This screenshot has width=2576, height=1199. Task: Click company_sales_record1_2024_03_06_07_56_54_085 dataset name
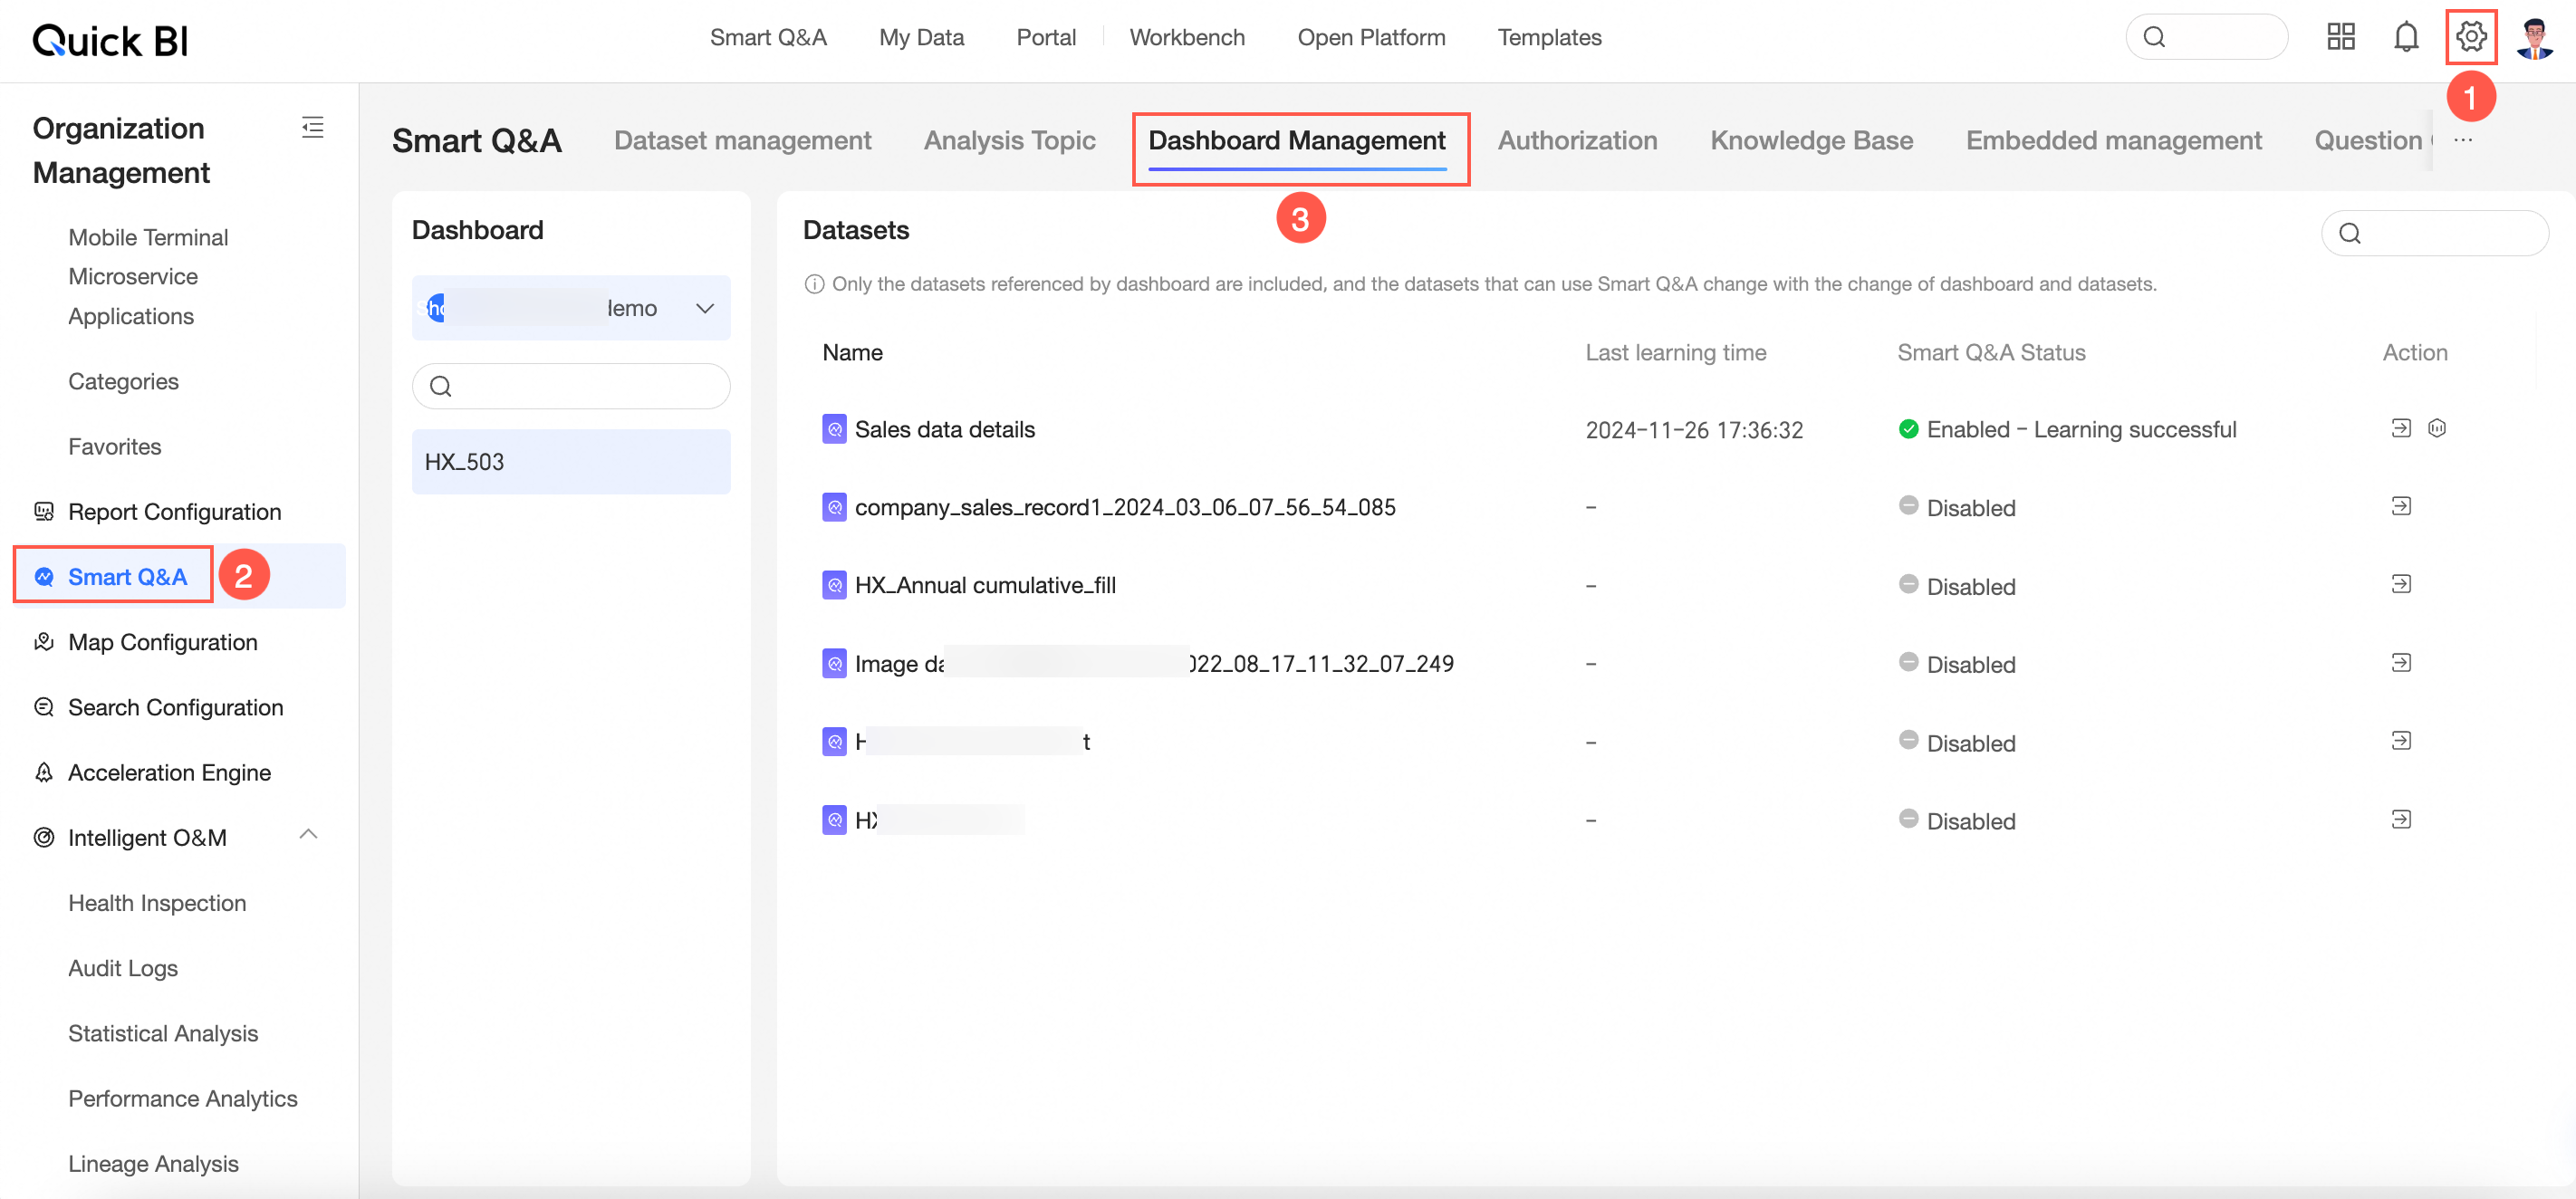[1125, 507]
